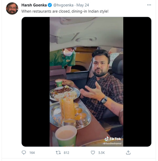The image size is (158, 161).
Task: Click the tweet text about dining-in
Action: click(68, 11)
